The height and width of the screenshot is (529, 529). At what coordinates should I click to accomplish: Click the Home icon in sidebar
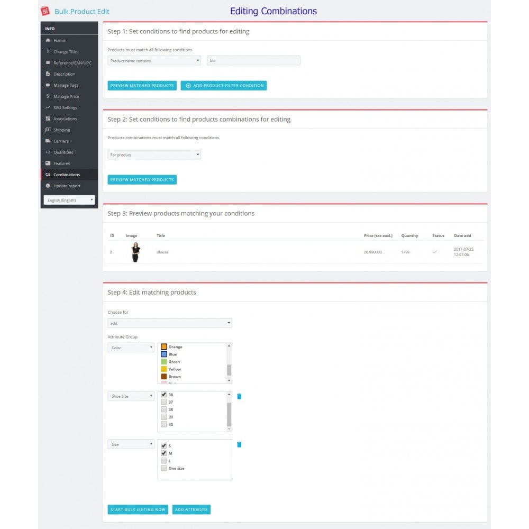pyautogui.click(x=48, y=41)
